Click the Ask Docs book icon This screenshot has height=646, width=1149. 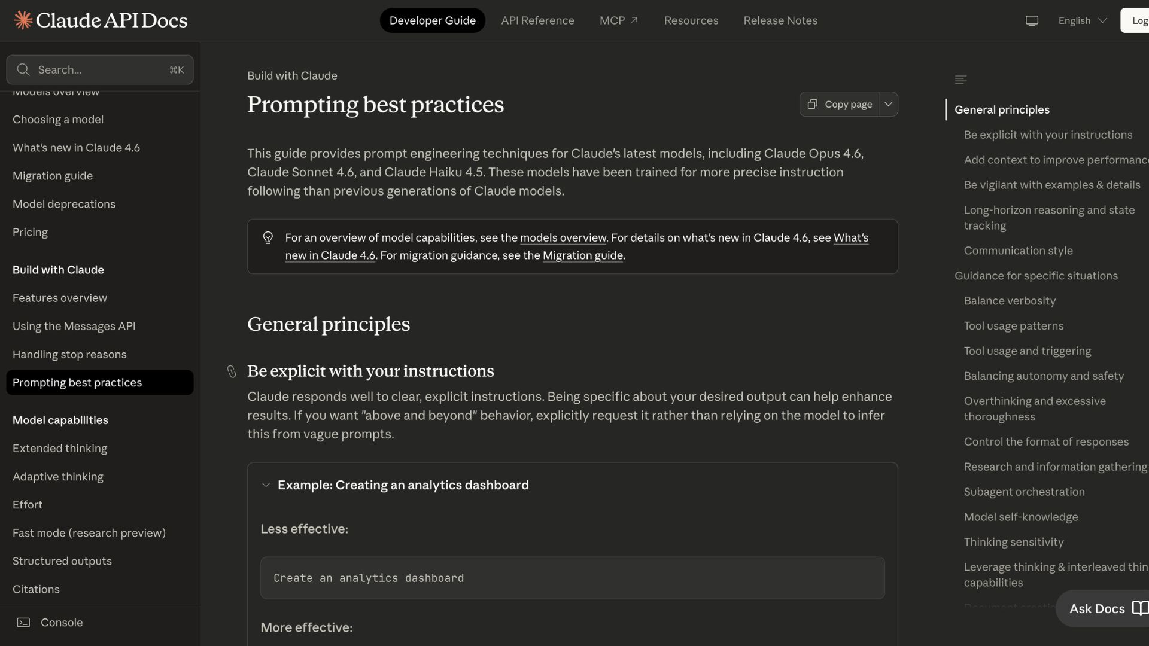[1140, 608]
